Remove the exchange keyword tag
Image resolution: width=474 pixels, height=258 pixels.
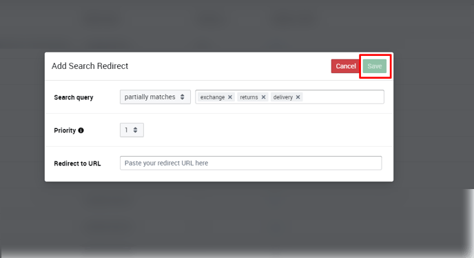tap(230, 97)
